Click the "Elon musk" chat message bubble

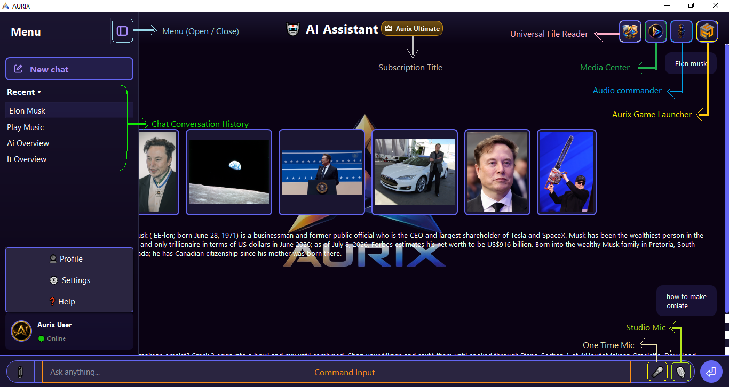691,63
